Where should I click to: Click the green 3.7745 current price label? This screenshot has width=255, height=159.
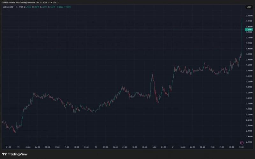pos(249,29)
